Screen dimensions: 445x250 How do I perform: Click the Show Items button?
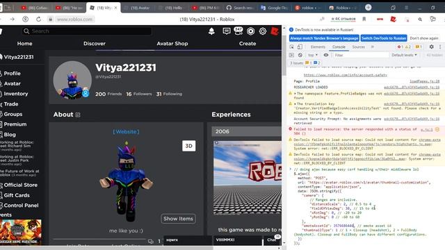[x=178, y=219]
